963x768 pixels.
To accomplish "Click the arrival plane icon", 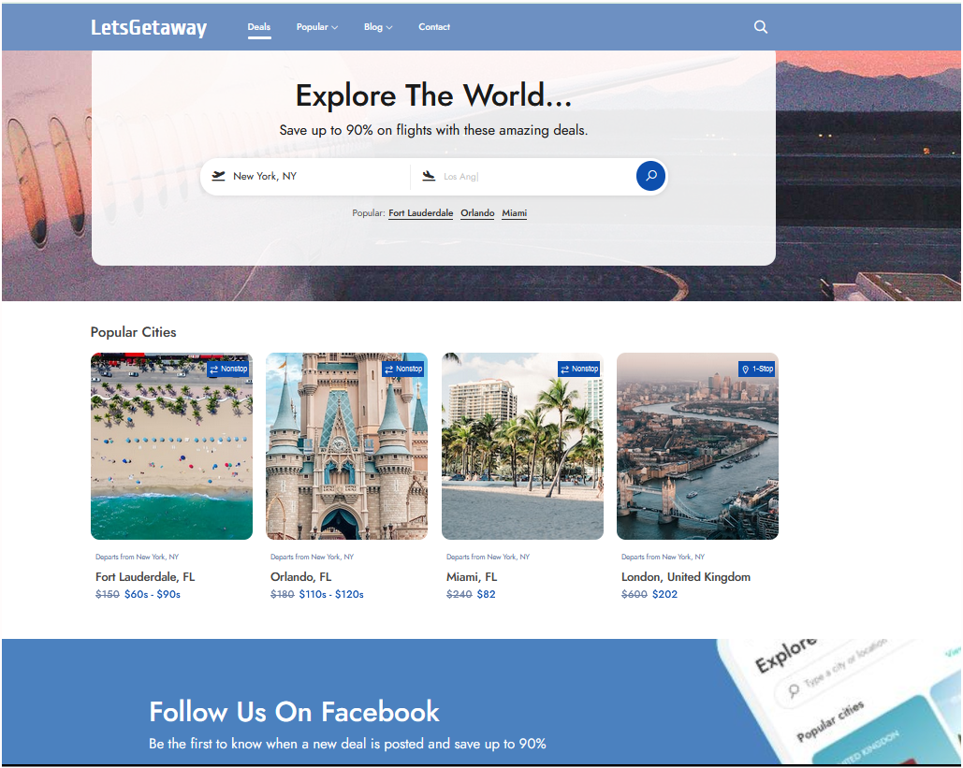I will tap(429, 176).
